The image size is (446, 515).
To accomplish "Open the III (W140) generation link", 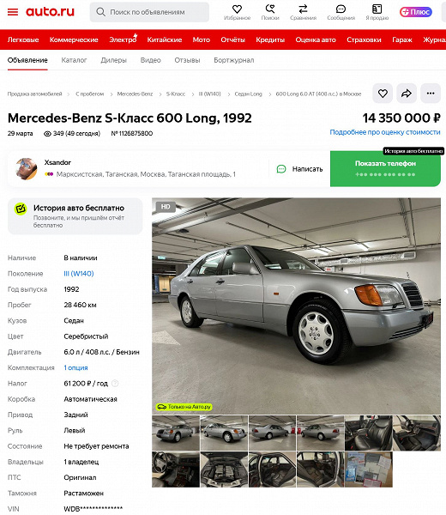I will coord(79,274).
